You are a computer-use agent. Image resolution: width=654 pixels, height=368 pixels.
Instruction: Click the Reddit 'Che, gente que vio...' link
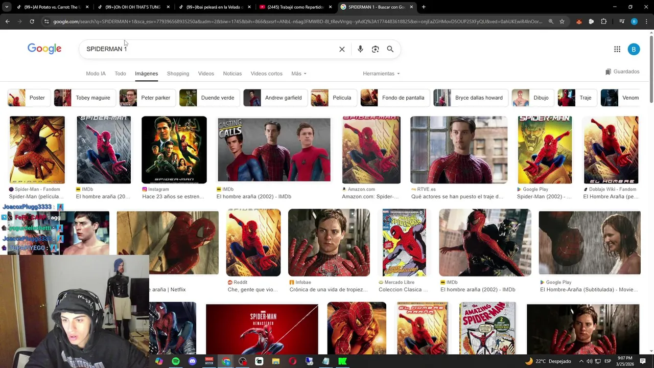(x=253, y=290)
